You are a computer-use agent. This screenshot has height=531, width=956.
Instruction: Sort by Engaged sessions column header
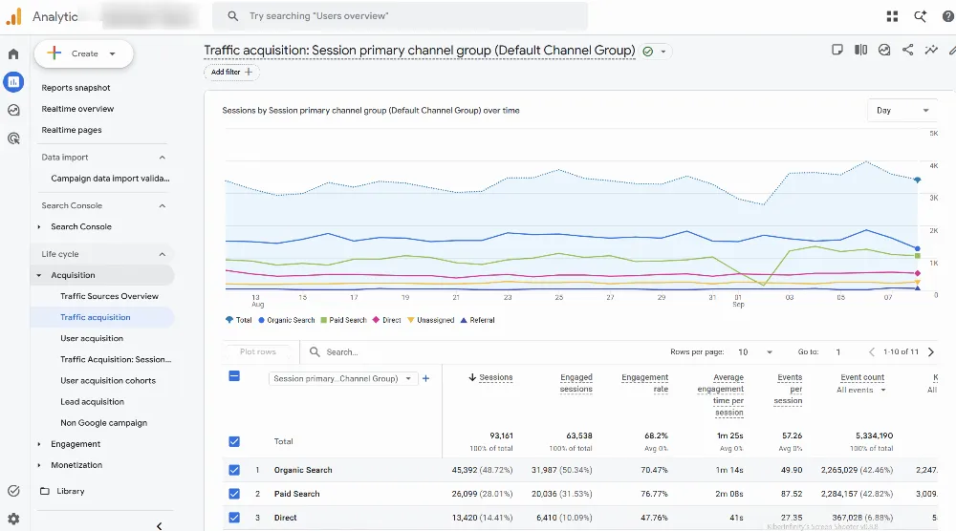(x=576, y=383)
